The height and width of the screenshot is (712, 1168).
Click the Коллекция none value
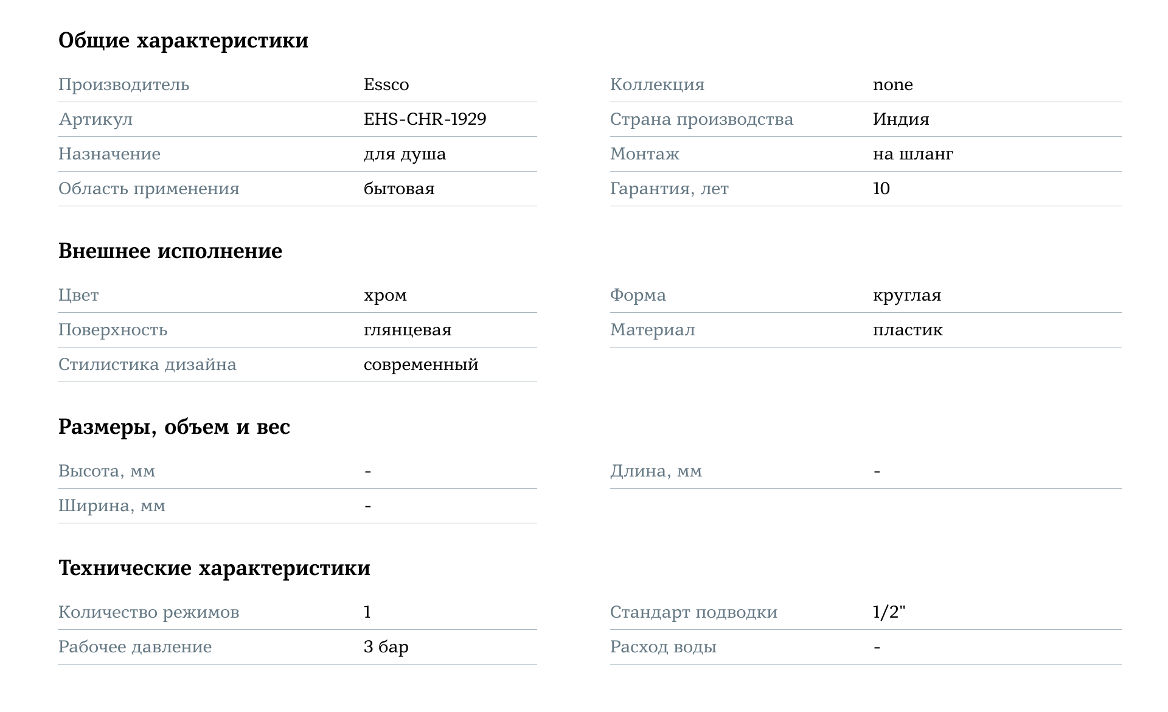pyautogui.click(x=892, y=85)
